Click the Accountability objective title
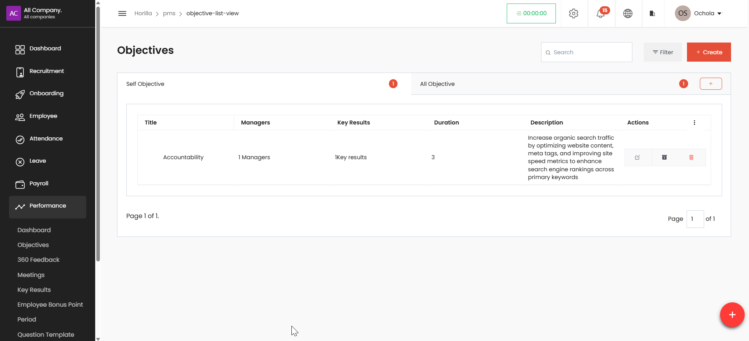The width and height of the screenshot is (749, 341). [183, 157]
